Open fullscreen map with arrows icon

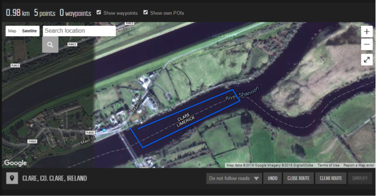click(x=367, y=60)
